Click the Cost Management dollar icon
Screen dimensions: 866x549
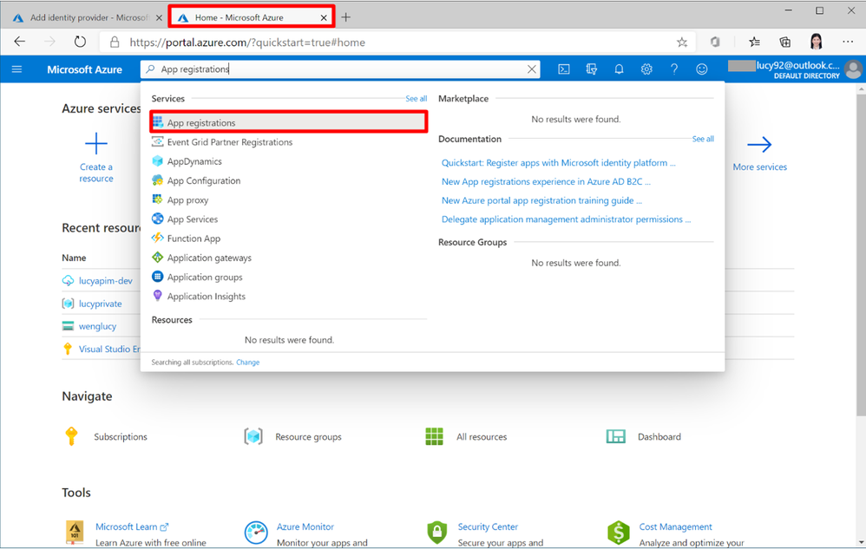(619, 533)
